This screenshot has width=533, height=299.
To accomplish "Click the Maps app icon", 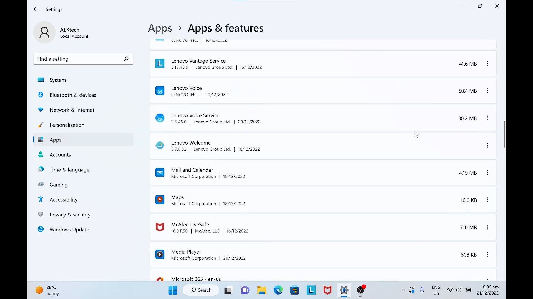I will click(x=160, y=200).
